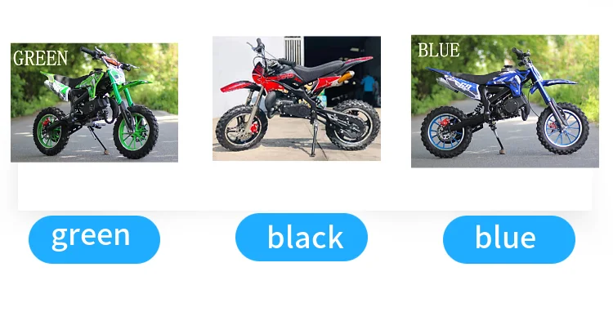Click the BLUE caption on the third photo
This screenshot has height=334, width=613.
click(x=439, y=50)
